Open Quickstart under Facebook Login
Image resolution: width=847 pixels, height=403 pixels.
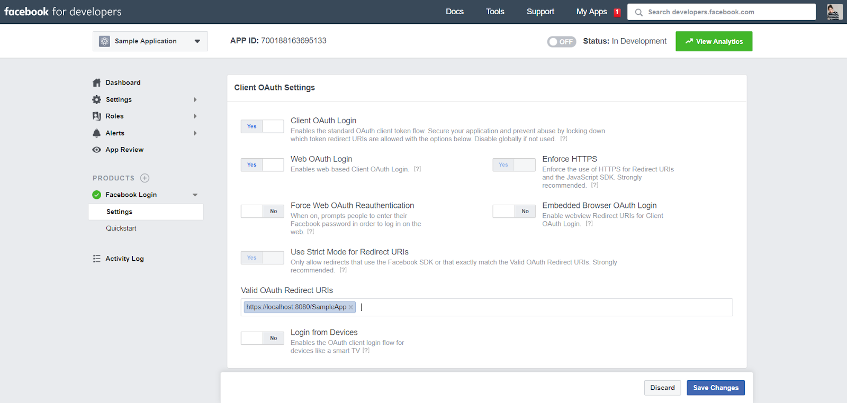121,228
